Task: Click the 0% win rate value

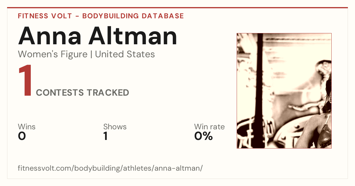Action: point(204,136)
